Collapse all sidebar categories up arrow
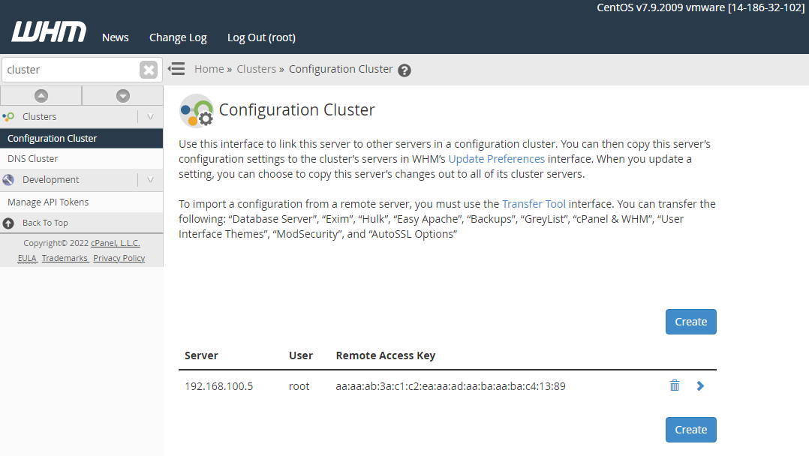The height and width of the screenshot is (456, 809). click(x=41, y=96)
